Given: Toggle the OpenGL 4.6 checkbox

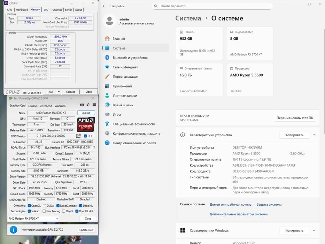Looking at the screenshot, I should pos(77,211).
